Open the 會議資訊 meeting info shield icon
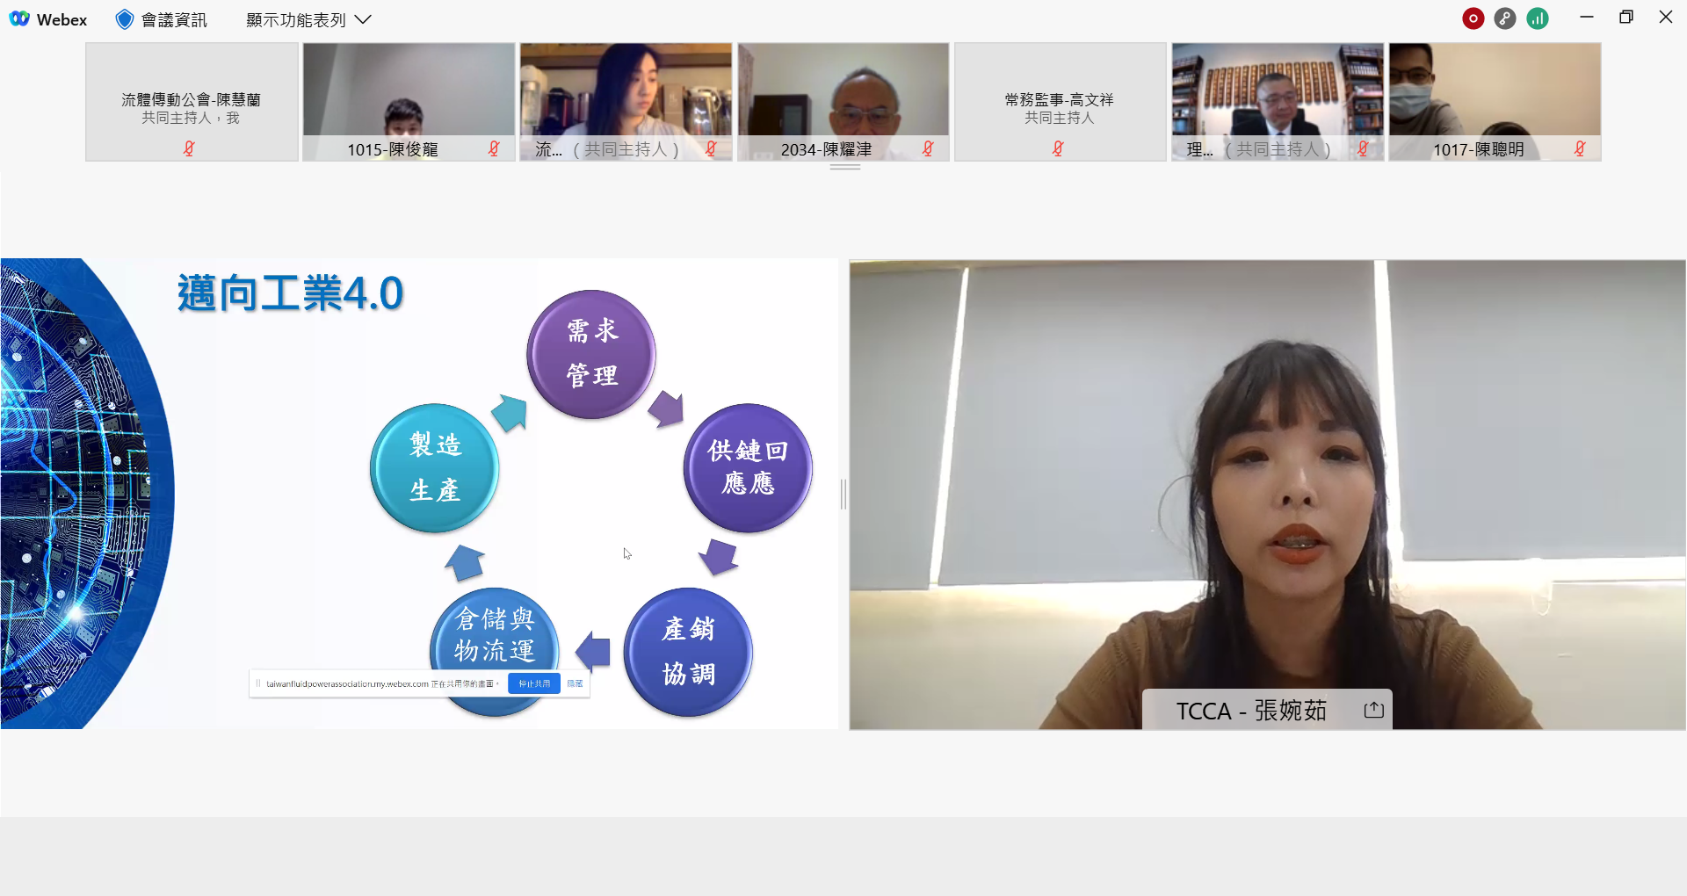 125,19
